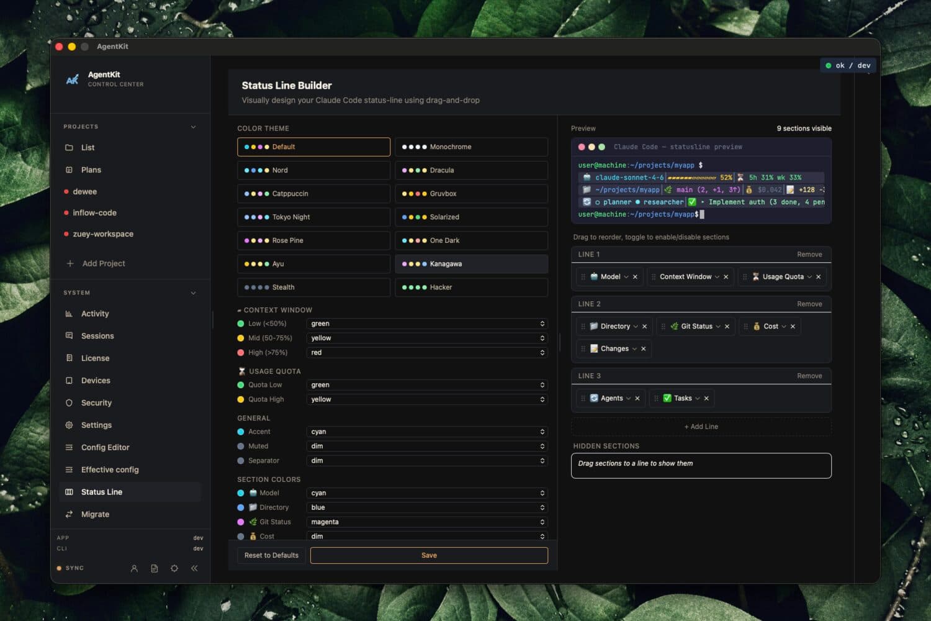
Task: Click the green checkmark icon on Tasks chip
Action: point(667,398)
